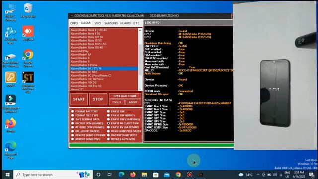This screenshot has width=318, height=179.
Task: Open the volume control in system tray
Action: point(275,175)
